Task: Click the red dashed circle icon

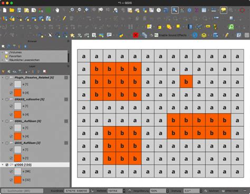Action: click(242, 10)
